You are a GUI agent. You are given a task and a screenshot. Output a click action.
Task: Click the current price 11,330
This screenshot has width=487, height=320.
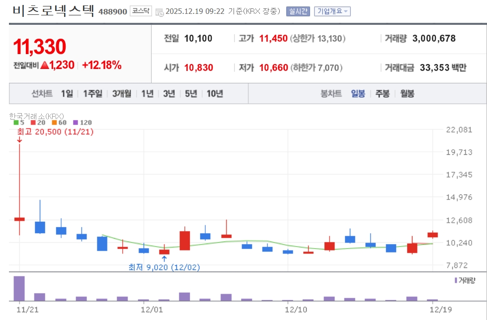point(39,47)
